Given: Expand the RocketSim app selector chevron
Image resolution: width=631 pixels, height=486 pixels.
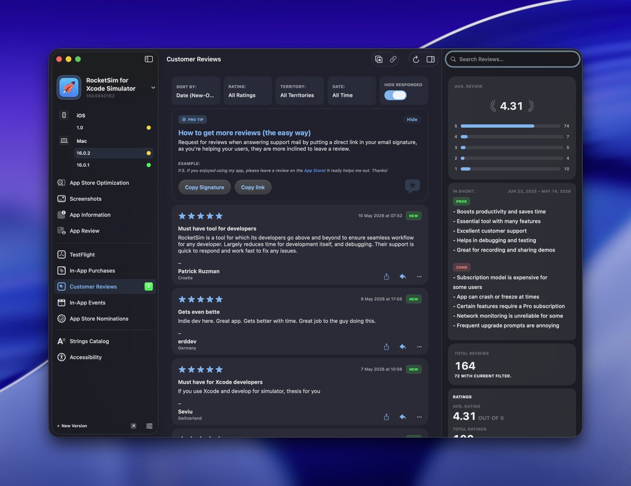Looking at the screenshot, I should pyautogui.click(x=153, y=87).
